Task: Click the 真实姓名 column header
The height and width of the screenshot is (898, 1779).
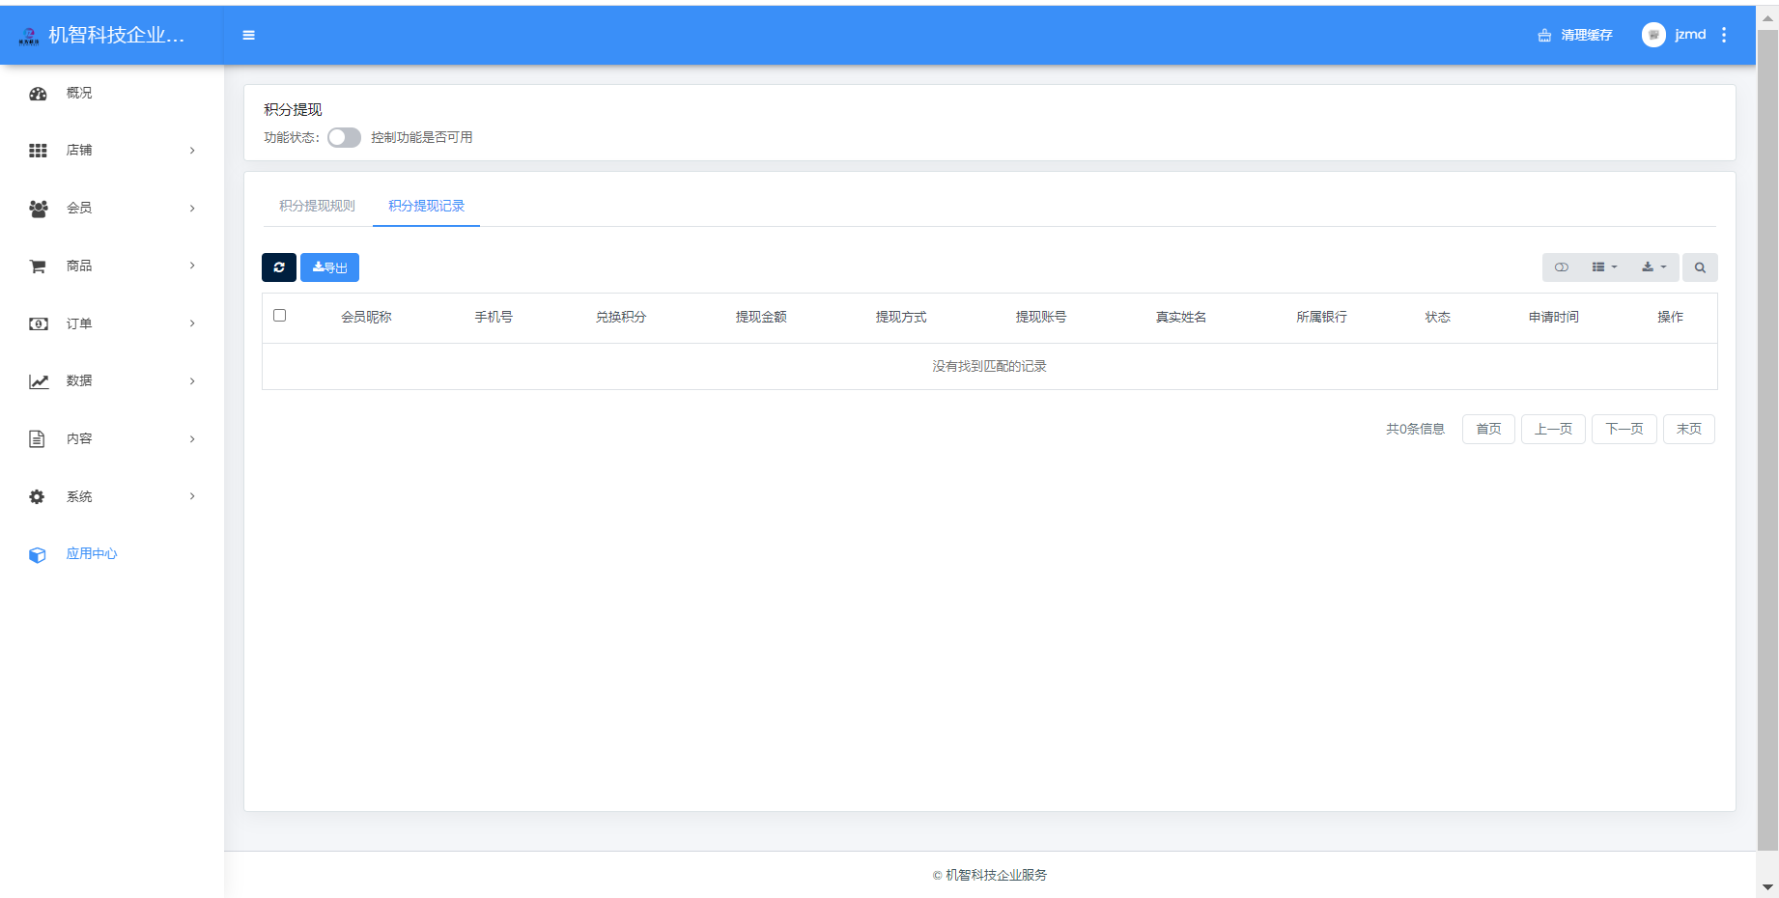Action: point(1181,317)
